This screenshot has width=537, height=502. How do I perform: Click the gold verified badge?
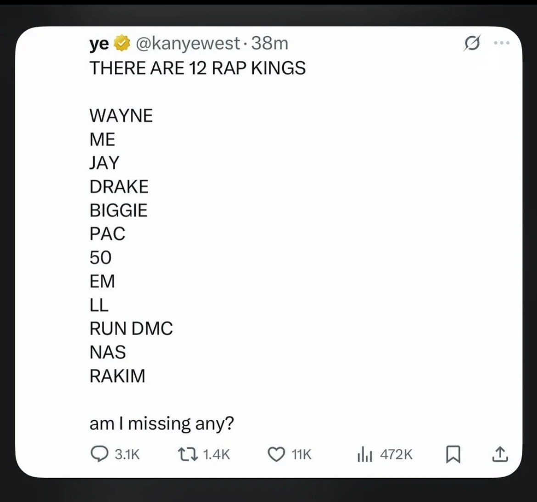click(x=122, y=43)
